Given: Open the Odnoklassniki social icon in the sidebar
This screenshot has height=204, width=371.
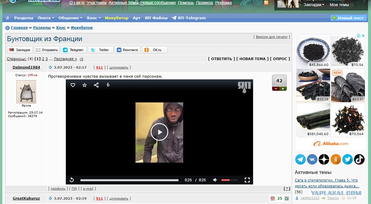Looking at the screenshot, I should point(336,159).
